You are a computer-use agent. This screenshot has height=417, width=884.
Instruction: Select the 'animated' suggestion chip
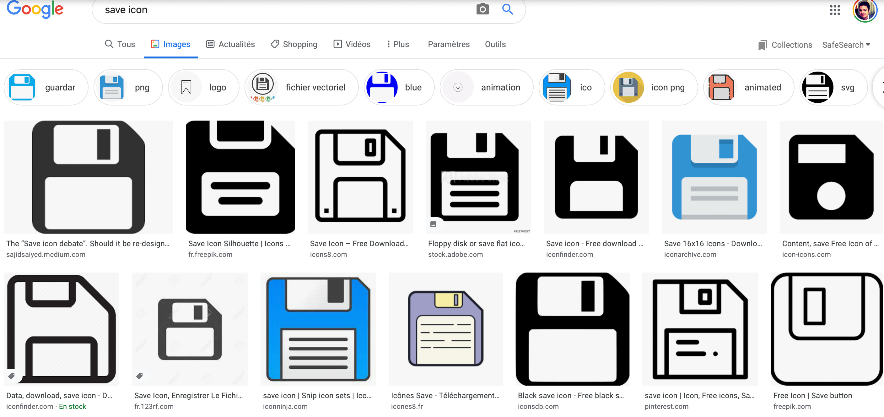pyautogui.click(x=748, y=88)
